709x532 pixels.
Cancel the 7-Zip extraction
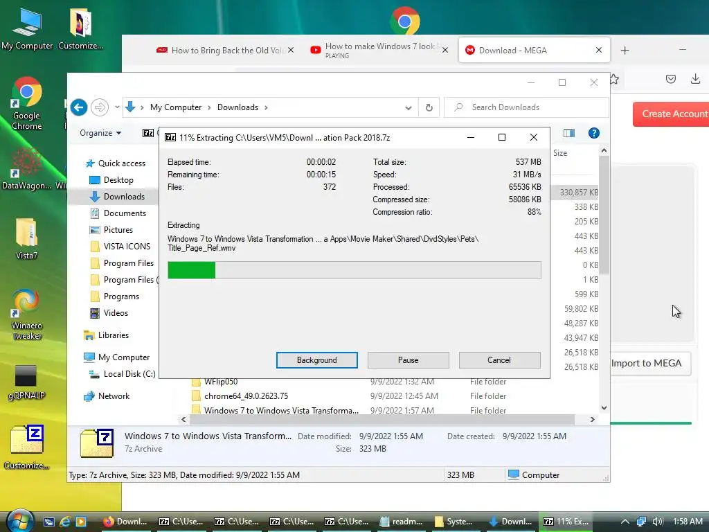click(499, 360)
